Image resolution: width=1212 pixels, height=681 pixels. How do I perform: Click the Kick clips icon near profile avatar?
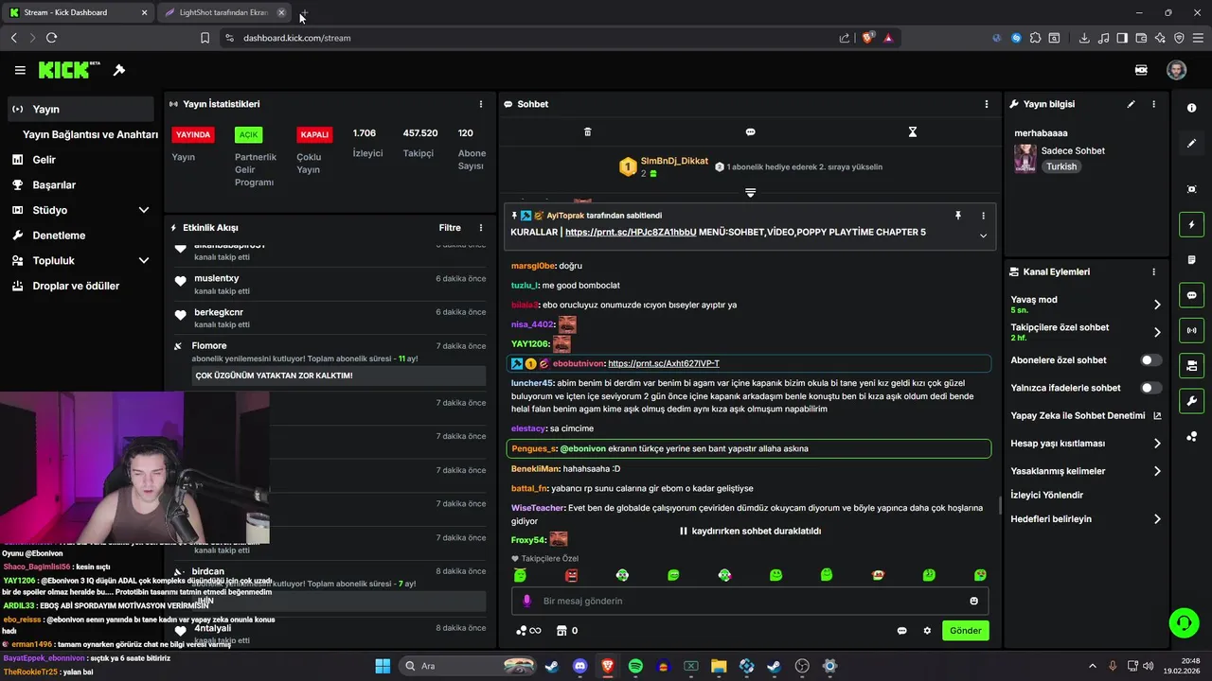click(1141, 70)
